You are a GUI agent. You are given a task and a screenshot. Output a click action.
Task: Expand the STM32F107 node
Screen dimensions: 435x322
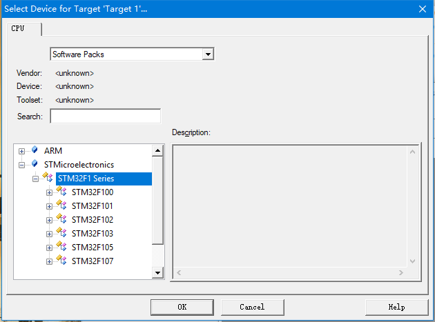(x=50, y=261)
